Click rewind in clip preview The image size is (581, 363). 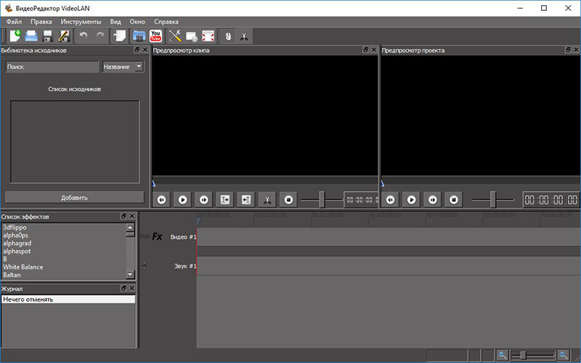[161, 200]
